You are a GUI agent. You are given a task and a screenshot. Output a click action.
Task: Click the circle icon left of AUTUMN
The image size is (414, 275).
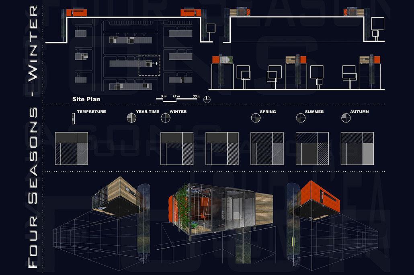(x=346, y=118)
